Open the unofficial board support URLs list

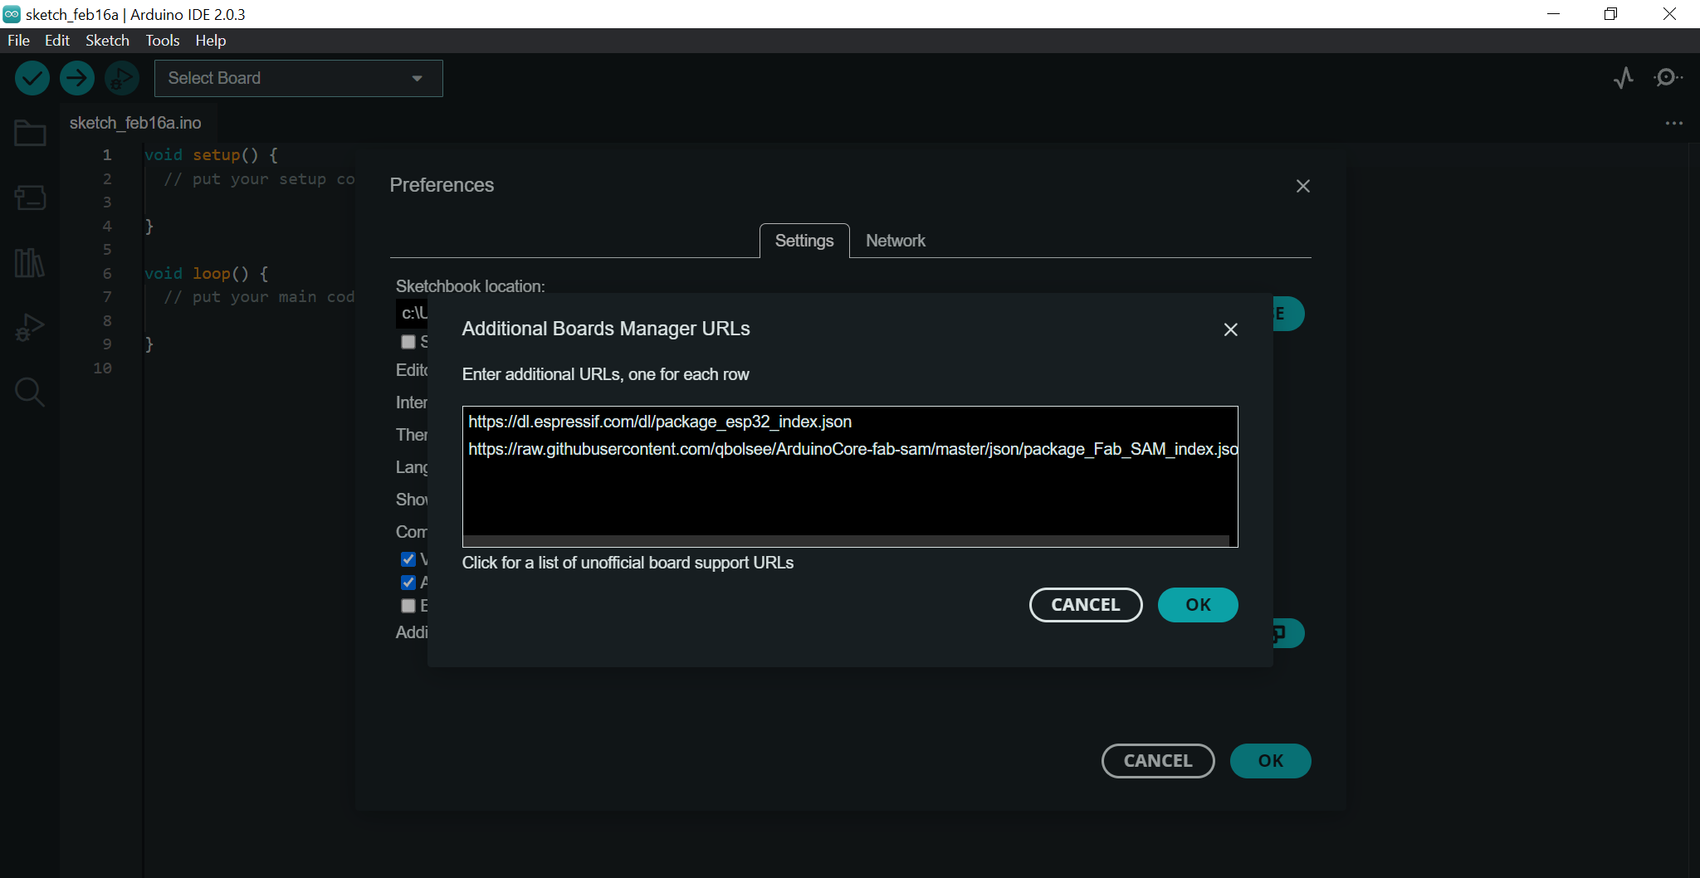[x=628, y=563]
